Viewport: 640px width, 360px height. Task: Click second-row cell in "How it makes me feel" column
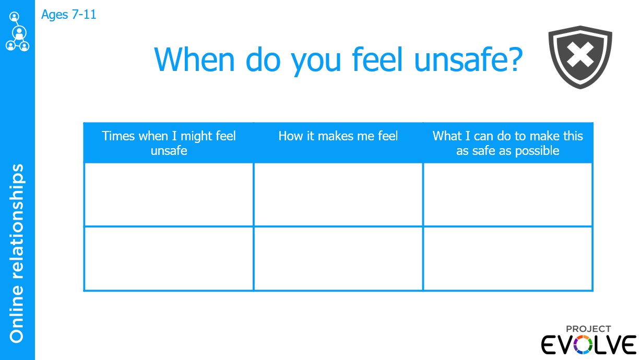click(338, 258)
